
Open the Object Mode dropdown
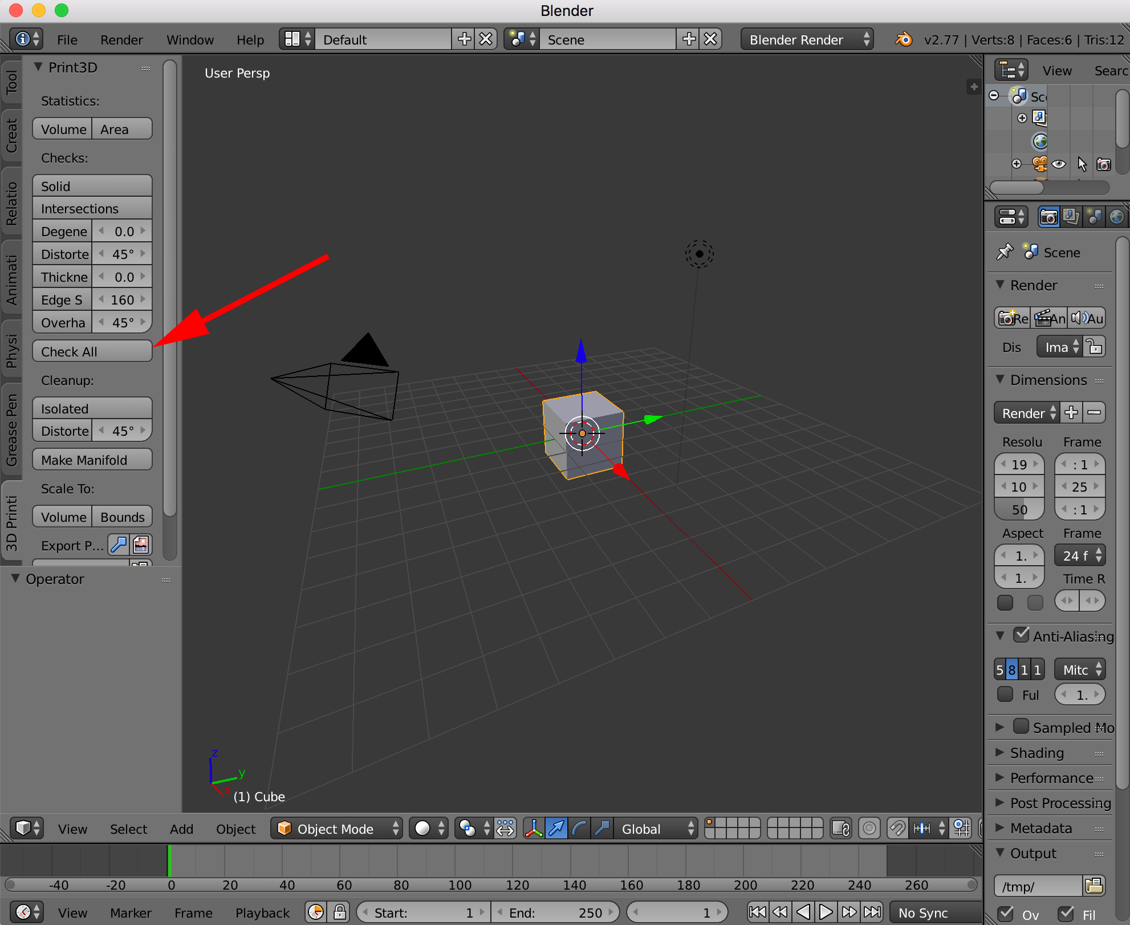coord(337,828)
